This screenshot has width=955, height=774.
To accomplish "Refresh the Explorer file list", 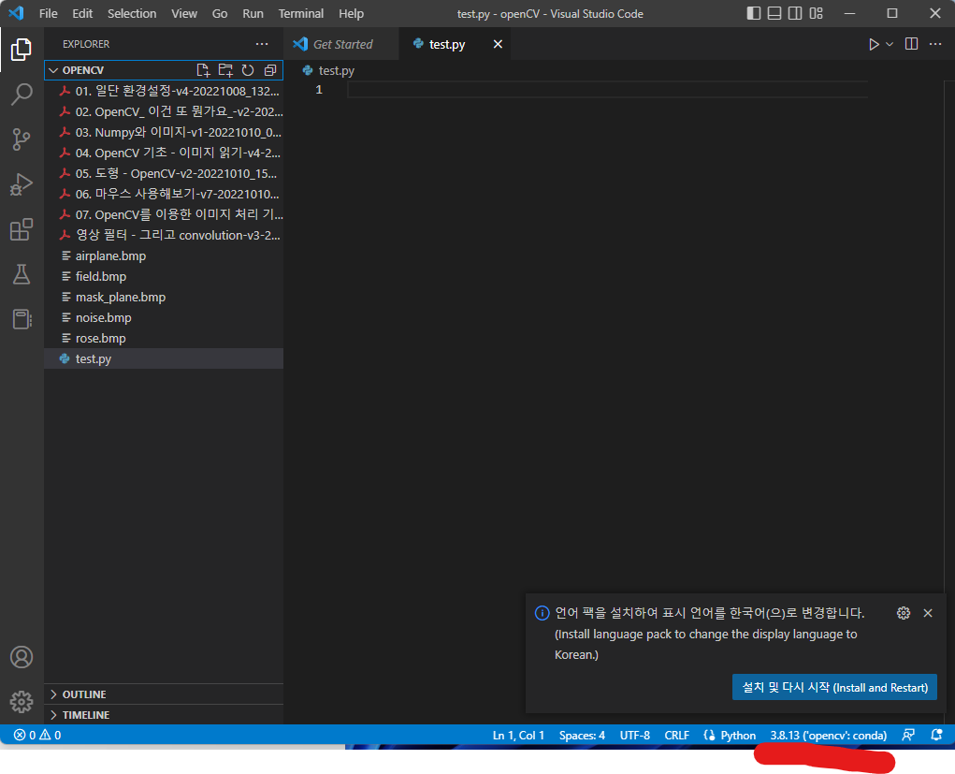I will [x=247, y=70].
